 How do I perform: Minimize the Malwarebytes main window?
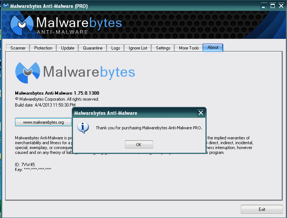tap(264, 6)
